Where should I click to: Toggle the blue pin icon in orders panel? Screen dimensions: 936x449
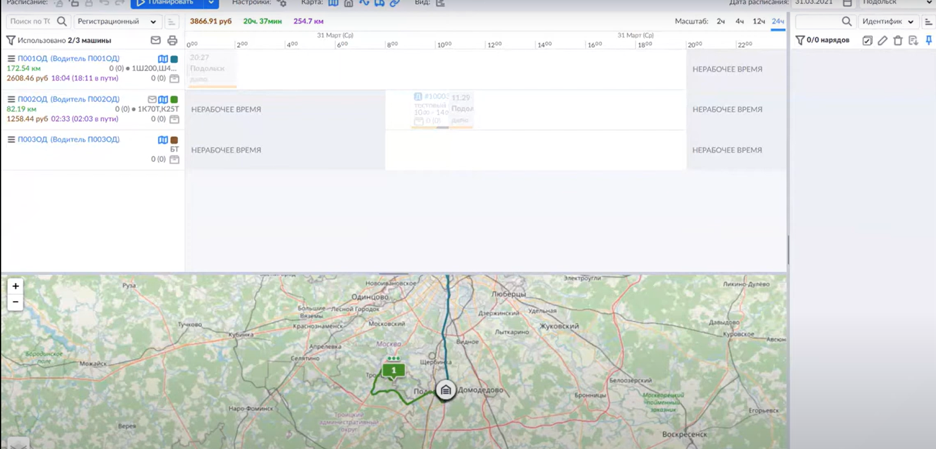928,40
